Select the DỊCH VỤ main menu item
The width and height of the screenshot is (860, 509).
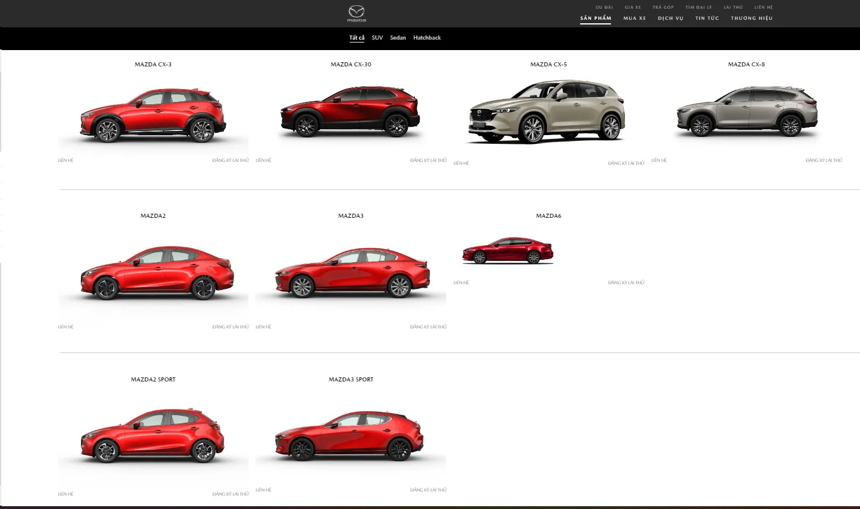tap(671, 18)
